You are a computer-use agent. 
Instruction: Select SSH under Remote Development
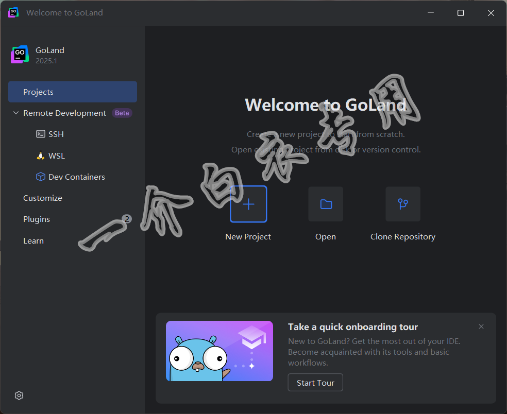coord(56,134)
